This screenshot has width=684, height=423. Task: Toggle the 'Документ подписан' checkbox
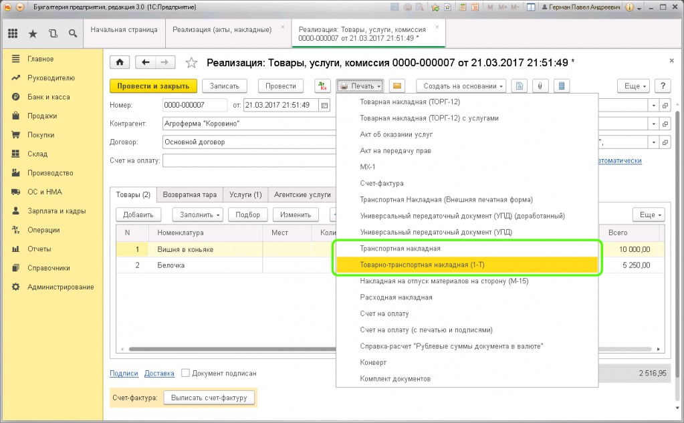coord(186,374)
